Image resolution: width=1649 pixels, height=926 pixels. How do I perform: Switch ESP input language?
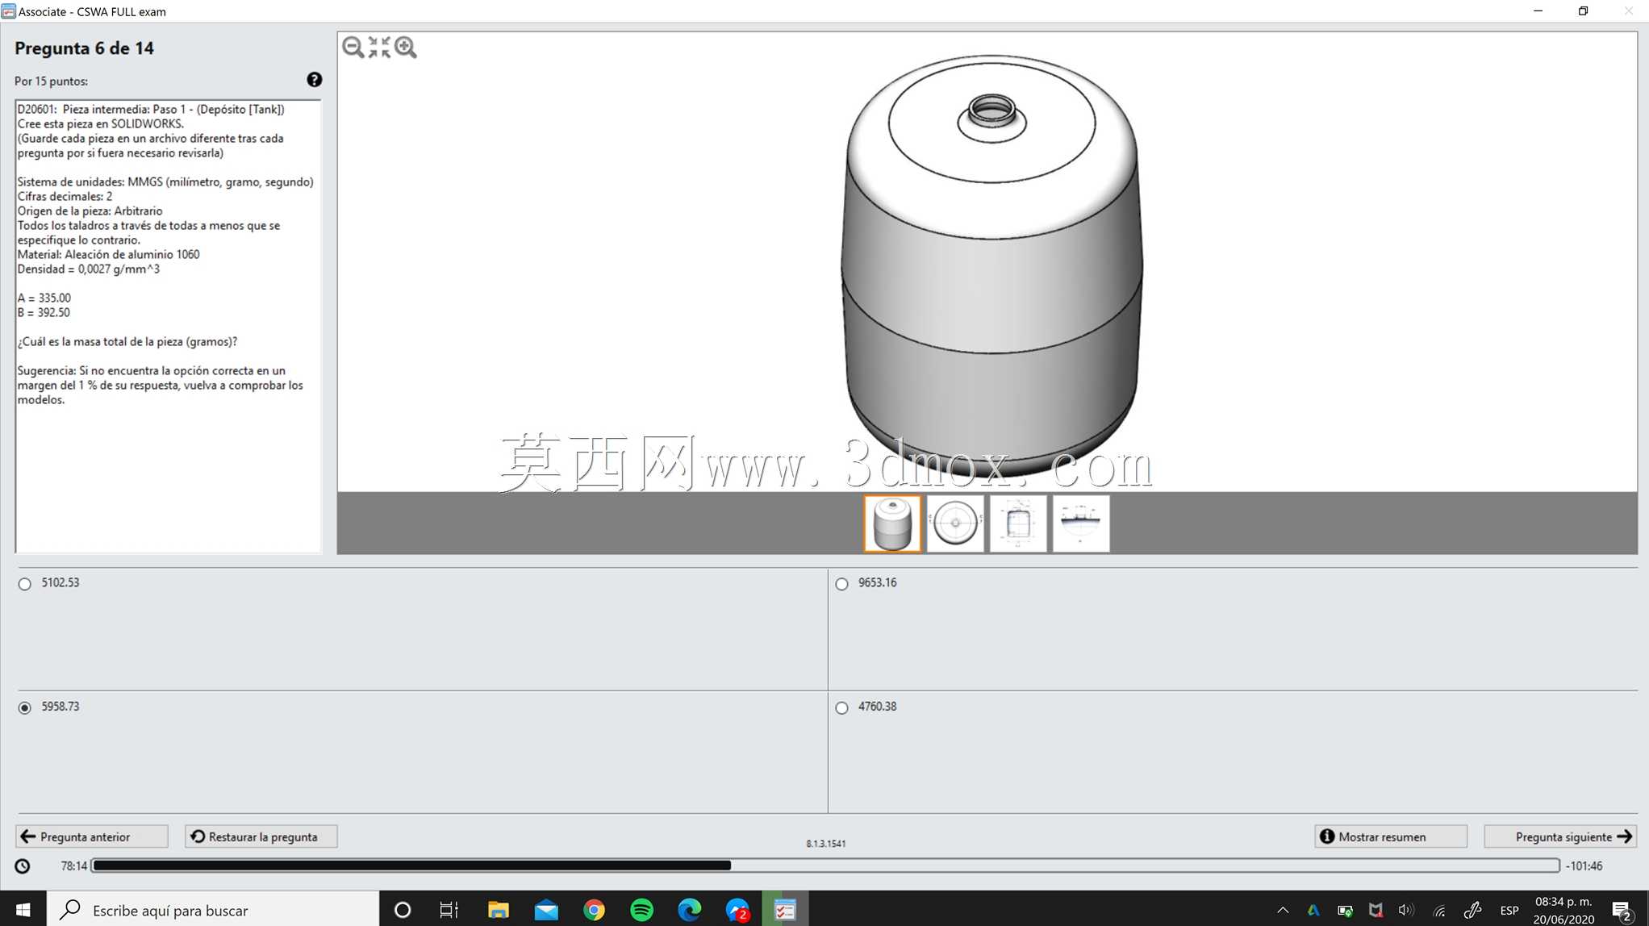[1509, 910]
